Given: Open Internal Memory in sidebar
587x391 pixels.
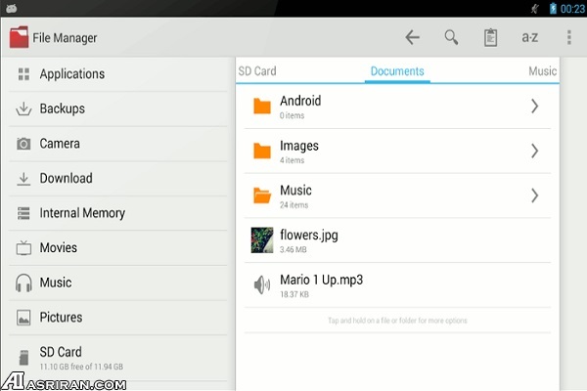Looking at the screenshot, I should 82,213.
